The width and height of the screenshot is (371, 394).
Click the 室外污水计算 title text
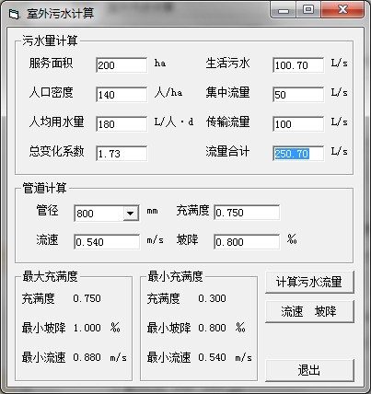pyautogui.click(x=61, y=14)
